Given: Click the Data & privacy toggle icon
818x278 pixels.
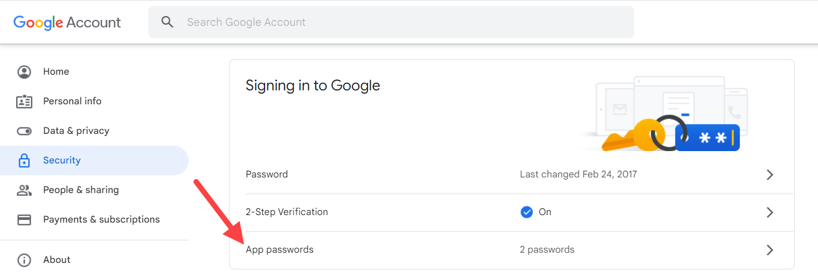Looking at the screenshot, I should coord(24,131).
